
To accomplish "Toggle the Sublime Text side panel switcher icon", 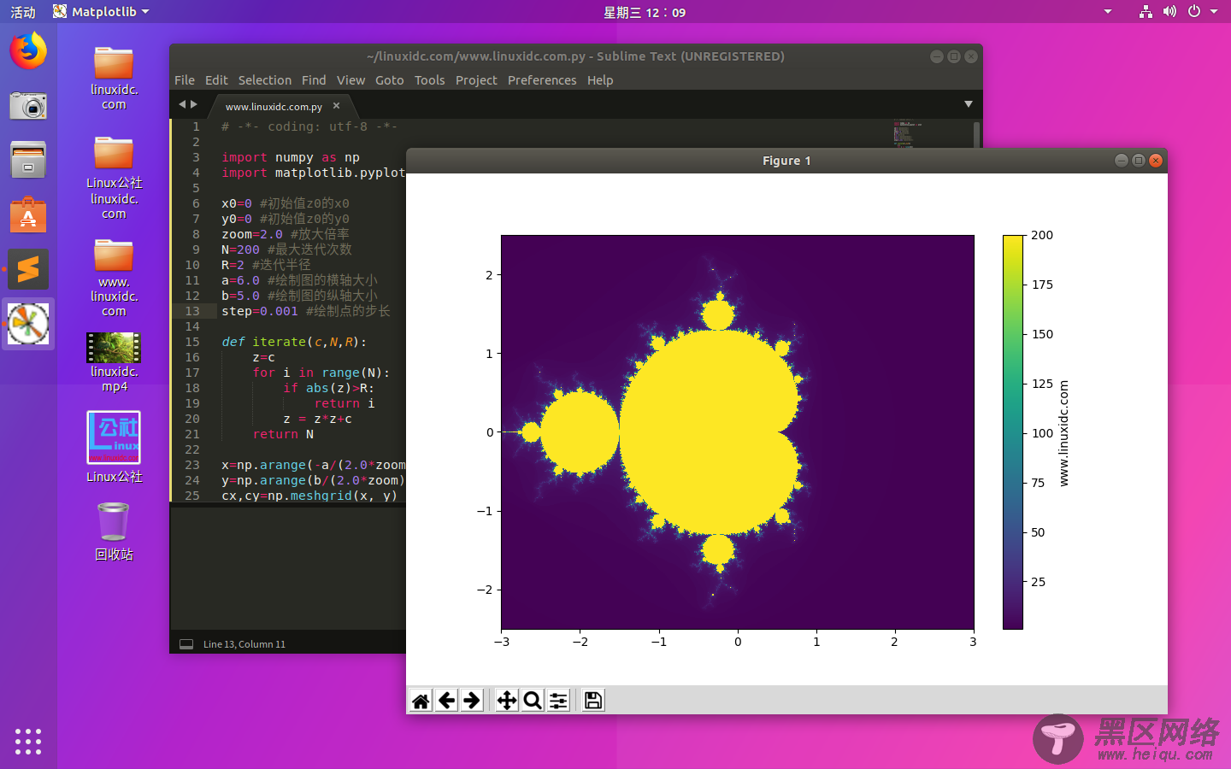I will click(x=186, y=644).
